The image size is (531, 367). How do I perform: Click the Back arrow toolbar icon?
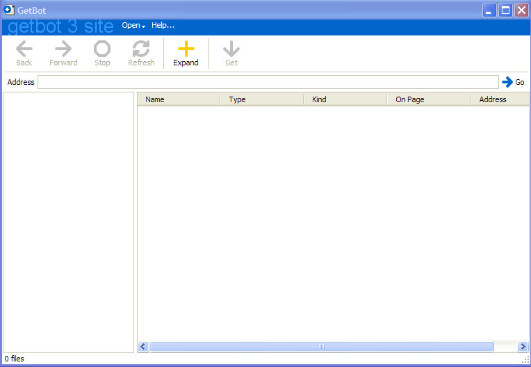(24, 49)
